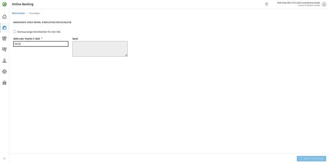
Task: Expand the sidebar with double chevron
Action: point(5,158)
